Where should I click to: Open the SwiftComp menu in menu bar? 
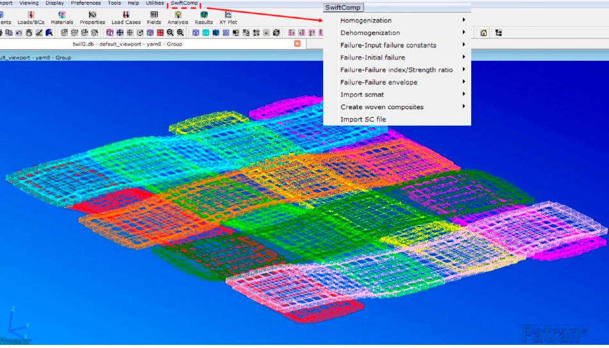184,3
